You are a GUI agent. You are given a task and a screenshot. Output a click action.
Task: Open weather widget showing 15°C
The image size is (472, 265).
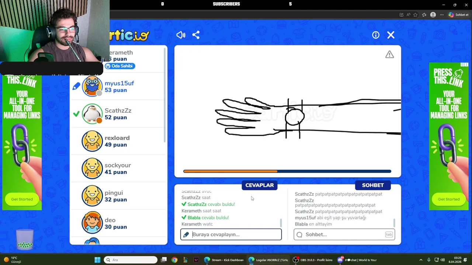(x=12, y=260)
